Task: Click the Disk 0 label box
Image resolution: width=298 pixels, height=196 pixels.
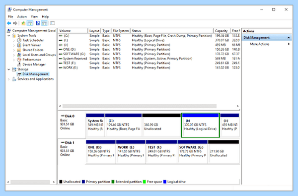Action: click(72, 125)
